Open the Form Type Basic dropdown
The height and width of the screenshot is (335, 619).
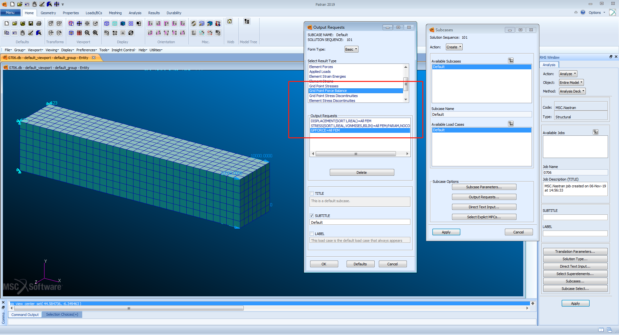click(351, 49)
